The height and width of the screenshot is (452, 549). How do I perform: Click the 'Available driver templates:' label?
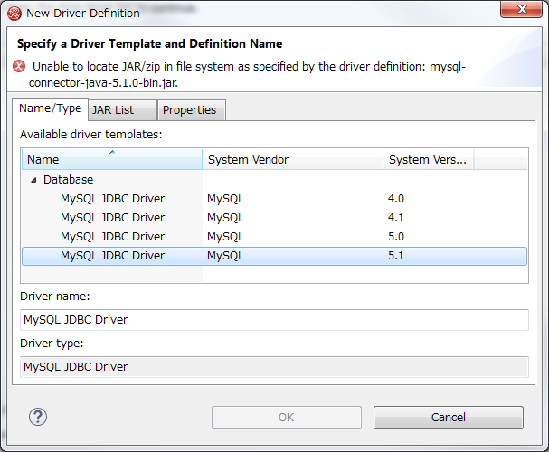coord(91,135)
